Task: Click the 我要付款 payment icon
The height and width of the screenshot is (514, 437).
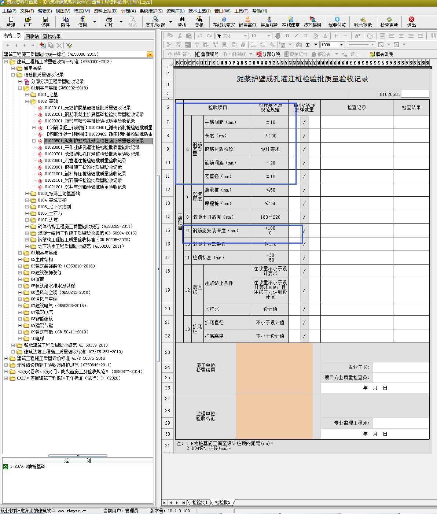Action: (x=337, y=22)
